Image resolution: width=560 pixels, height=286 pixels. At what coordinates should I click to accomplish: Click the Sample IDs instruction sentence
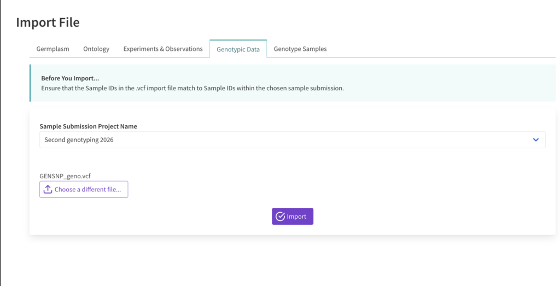[192, 88]
